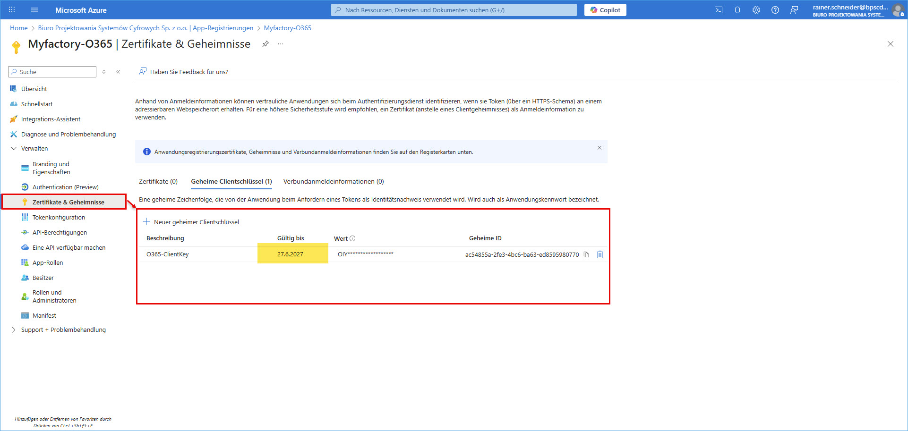Collapse the Verwalten section
Screen dimensions: 908x431
34,148
